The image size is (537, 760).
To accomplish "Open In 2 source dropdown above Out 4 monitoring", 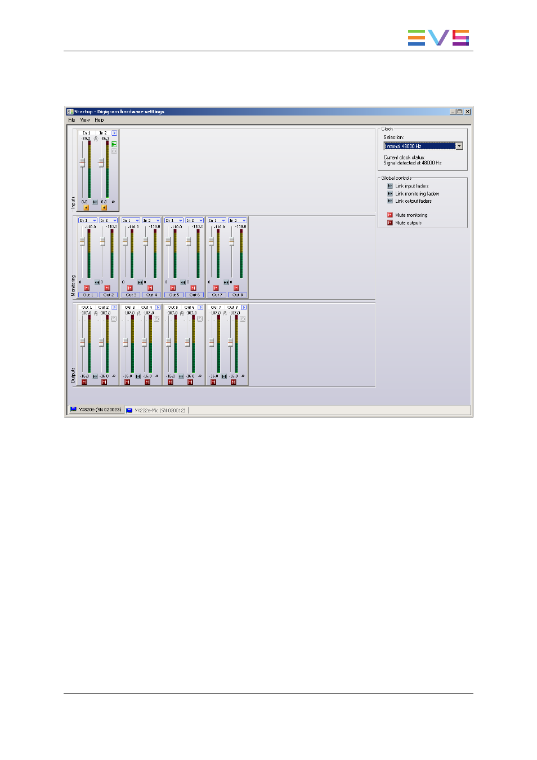I will point(151,221).
